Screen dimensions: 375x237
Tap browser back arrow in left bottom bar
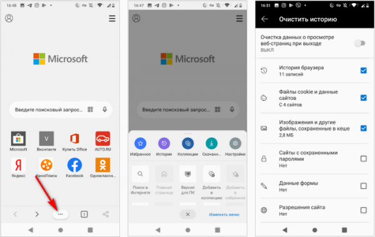[15, 215]
